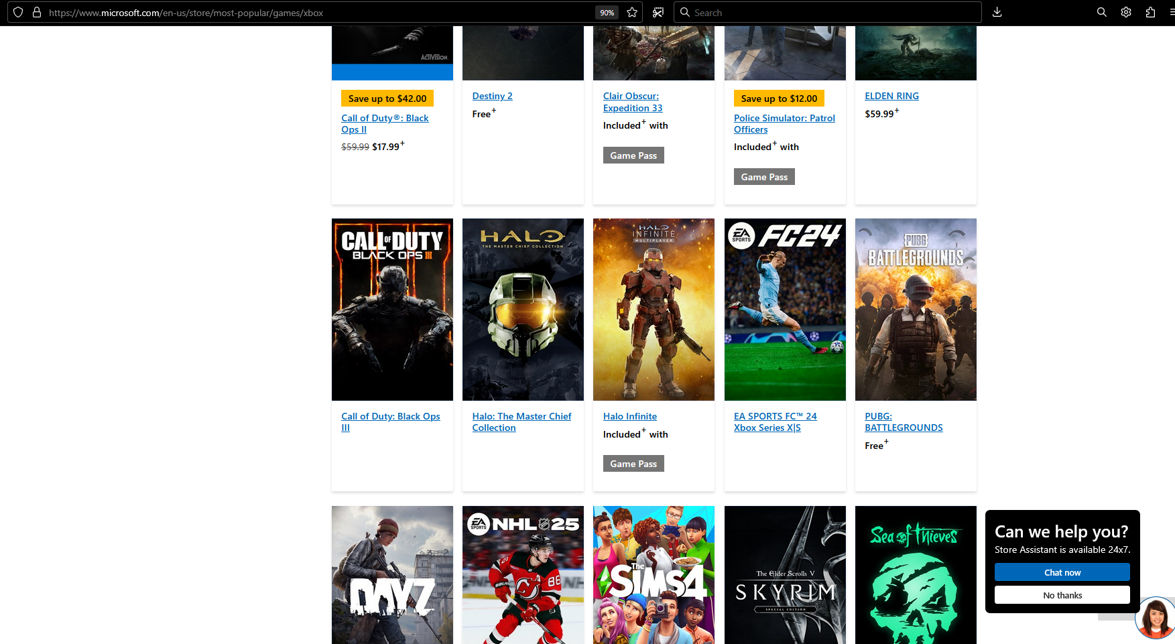Open Police Simulator: Patrol Officers link

784,124
